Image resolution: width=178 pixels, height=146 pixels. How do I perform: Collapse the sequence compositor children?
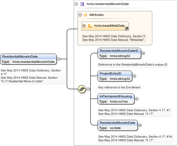coord(88,89)
